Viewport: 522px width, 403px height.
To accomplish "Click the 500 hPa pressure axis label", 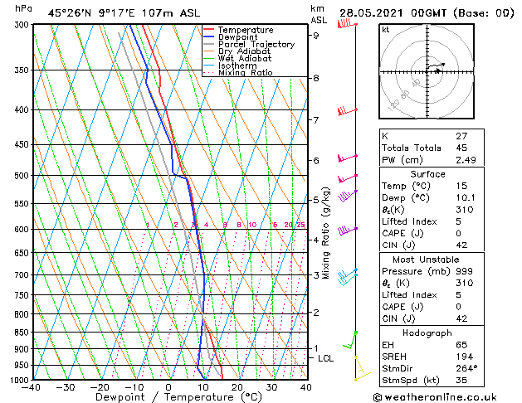I will pos(22,176).
